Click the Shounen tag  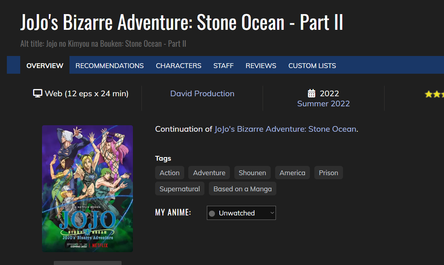pos(252,173)
